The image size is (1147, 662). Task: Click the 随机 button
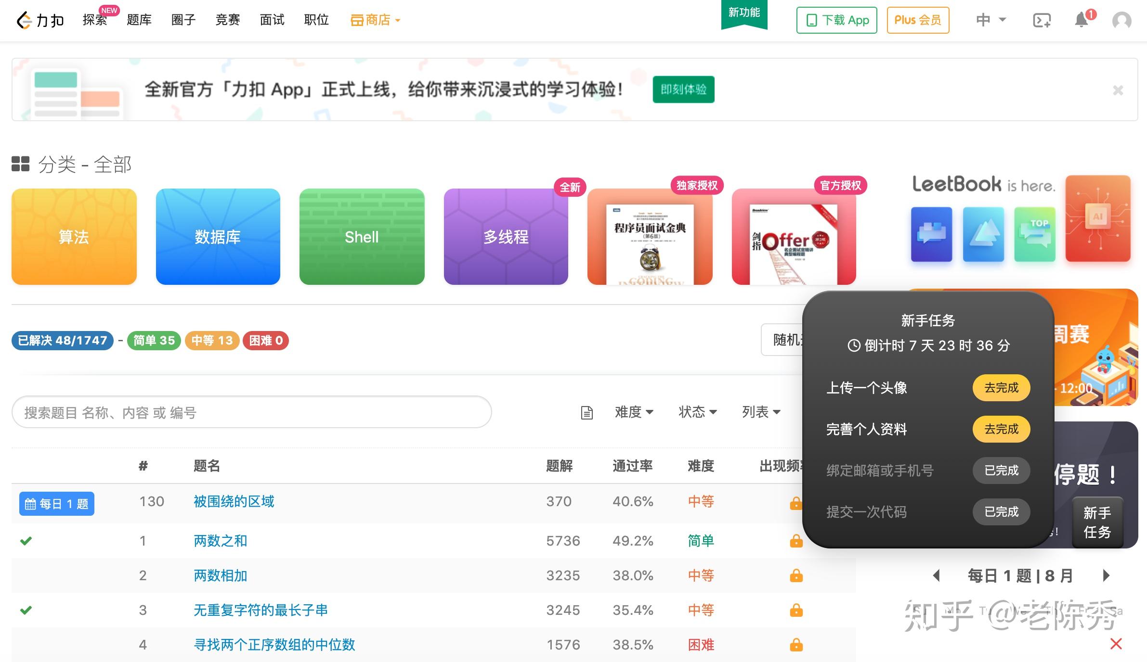(782, 340)
